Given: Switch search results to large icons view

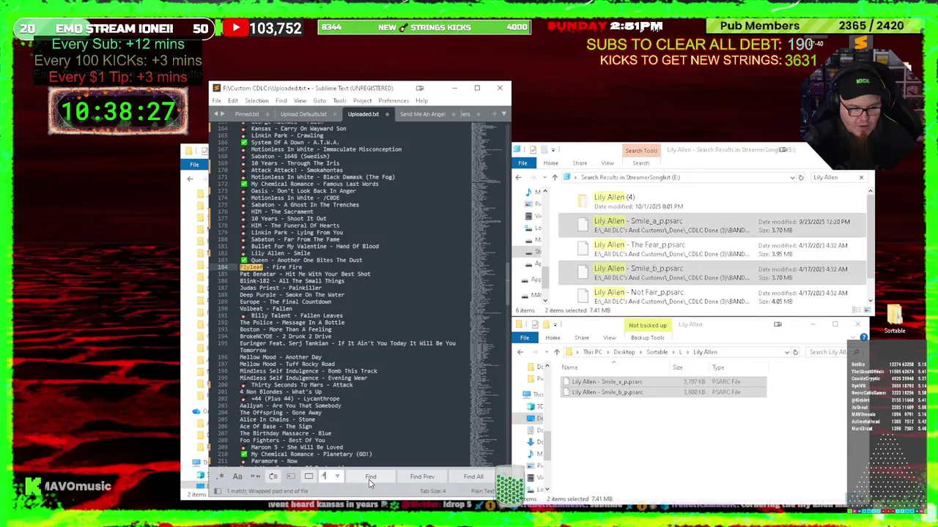Looking at the screenshot, I should coord(865,310).
